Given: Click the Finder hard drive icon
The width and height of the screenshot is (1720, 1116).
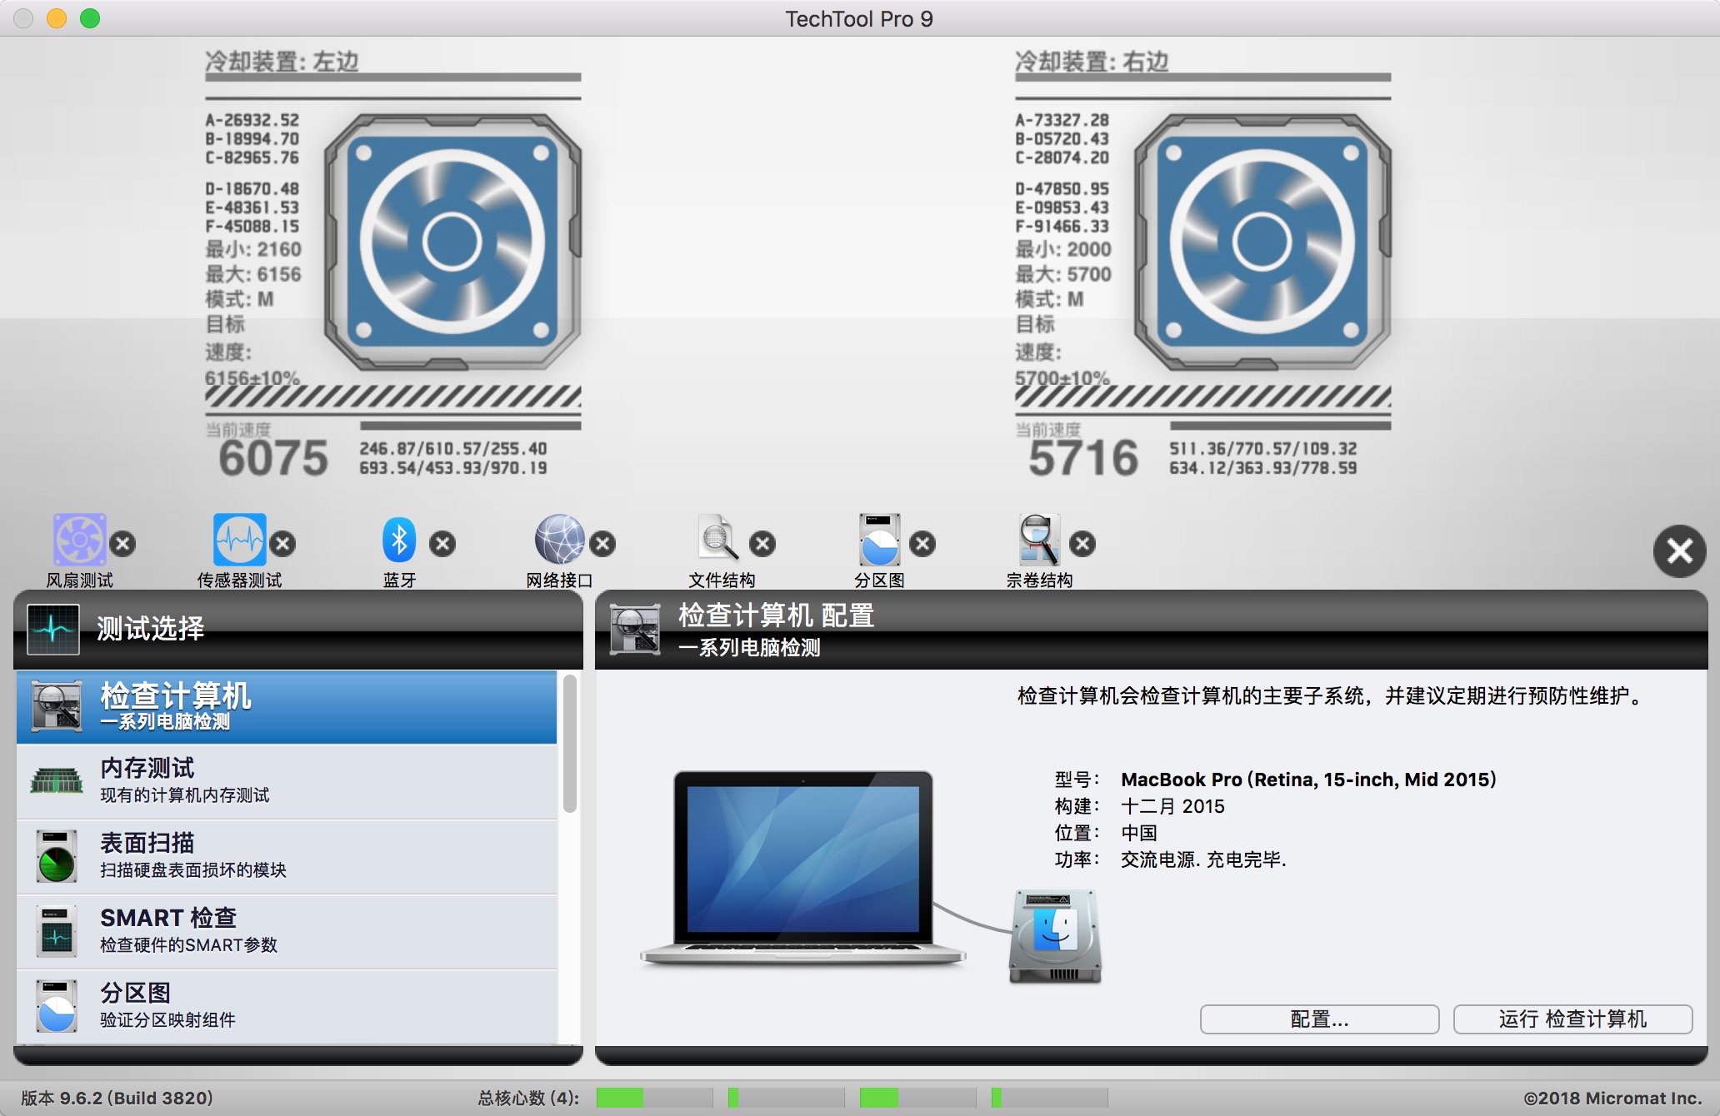Looking at the screenshot, I should [1055, 936].
